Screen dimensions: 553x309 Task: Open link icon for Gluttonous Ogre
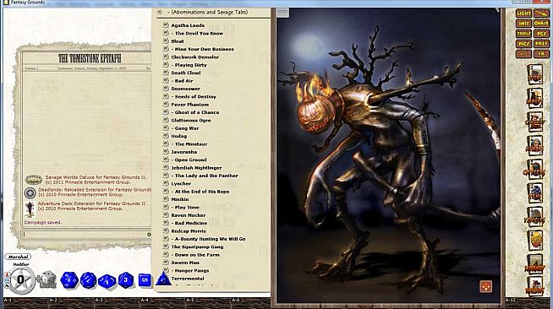[x=166, y=120]
